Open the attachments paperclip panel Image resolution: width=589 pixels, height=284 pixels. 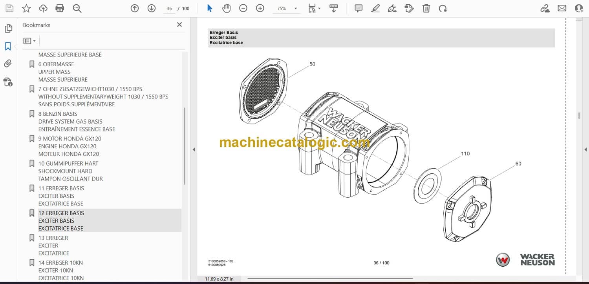pyautogui.click(x=8, y=64)
